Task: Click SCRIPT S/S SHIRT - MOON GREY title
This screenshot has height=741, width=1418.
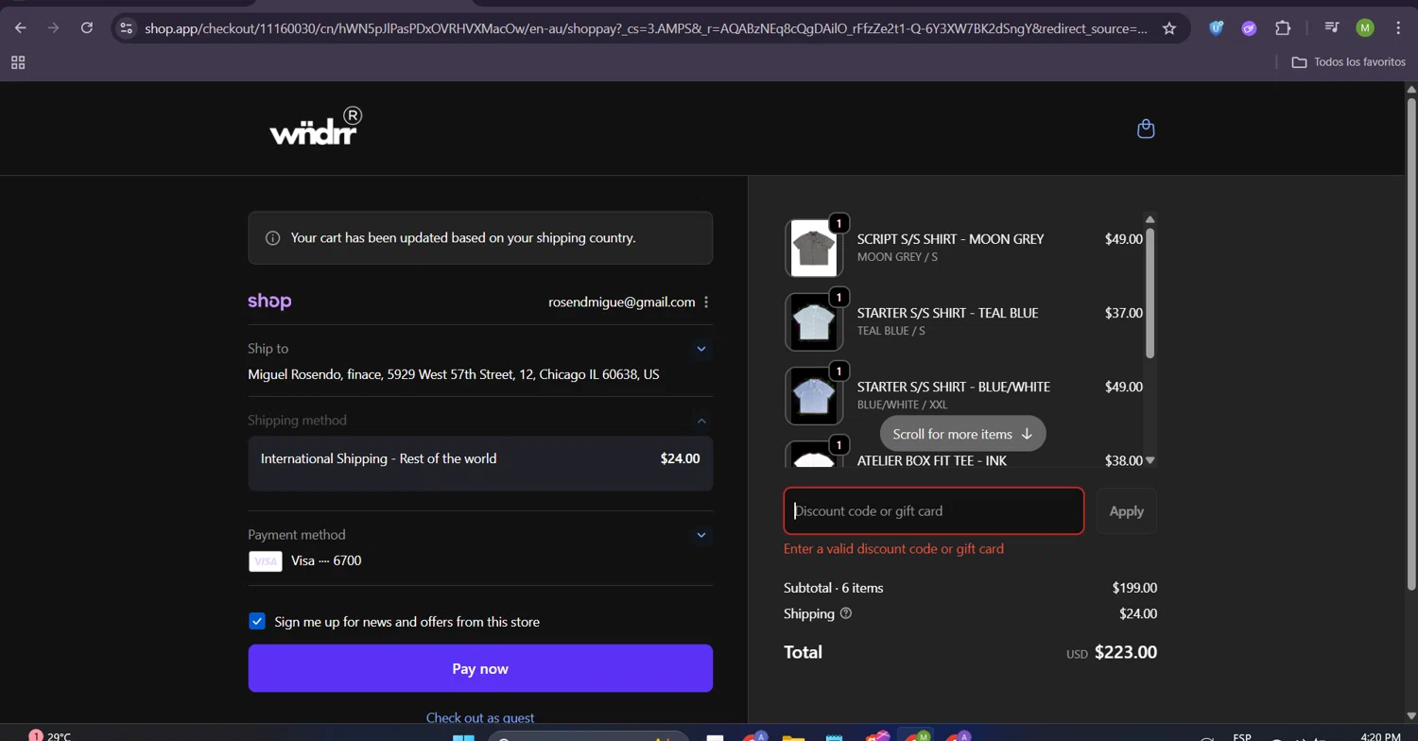Action: click(x=950, y=239)
